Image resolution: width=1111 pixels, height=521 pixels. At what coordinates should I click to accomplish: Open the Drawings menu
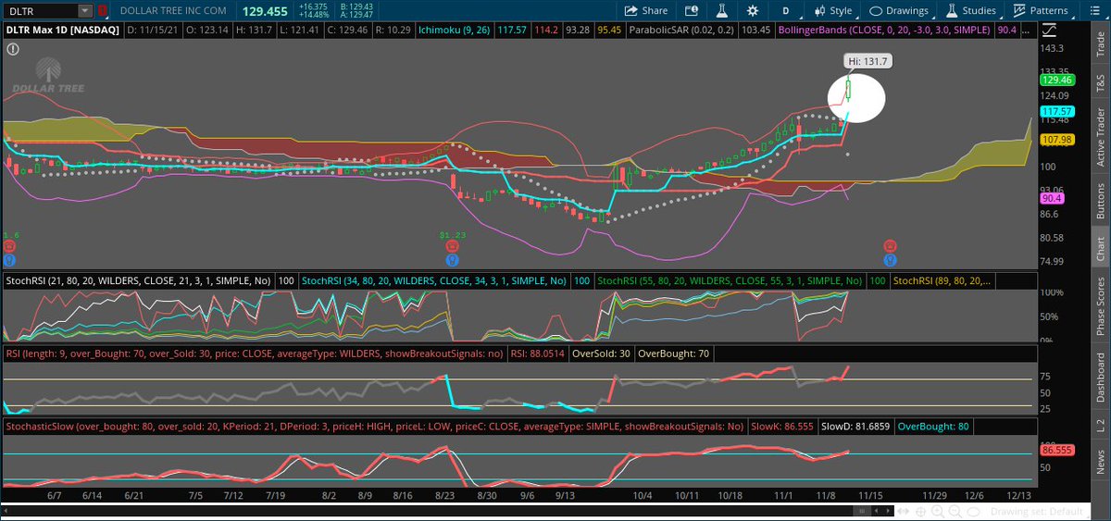tap(899, 11)
